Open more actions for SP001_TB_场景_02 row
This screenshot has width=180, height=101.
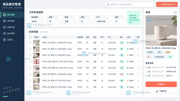pos(138,49)
